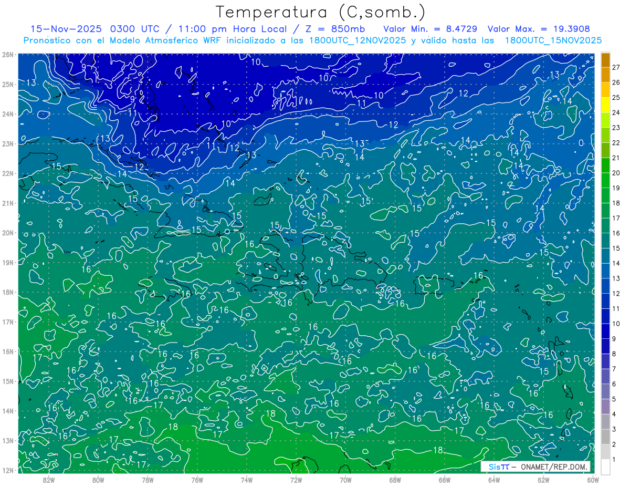630x487 pixels.
Task: Click the color scale label 10 on legend
Action: point(616,324)
